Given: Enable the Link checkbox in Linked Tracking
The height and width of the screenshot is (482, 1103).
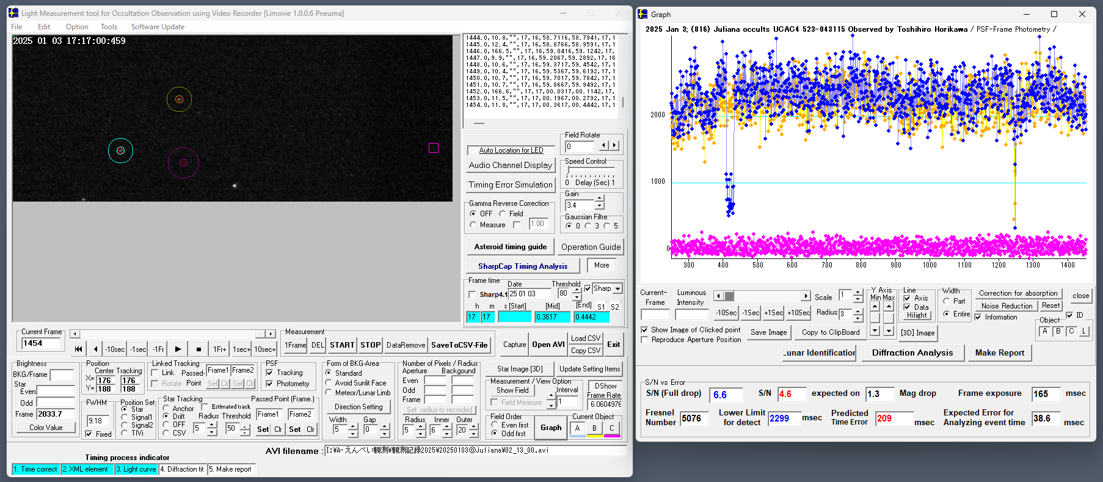Looking at the screenshot, I should (x=155, y=373).
